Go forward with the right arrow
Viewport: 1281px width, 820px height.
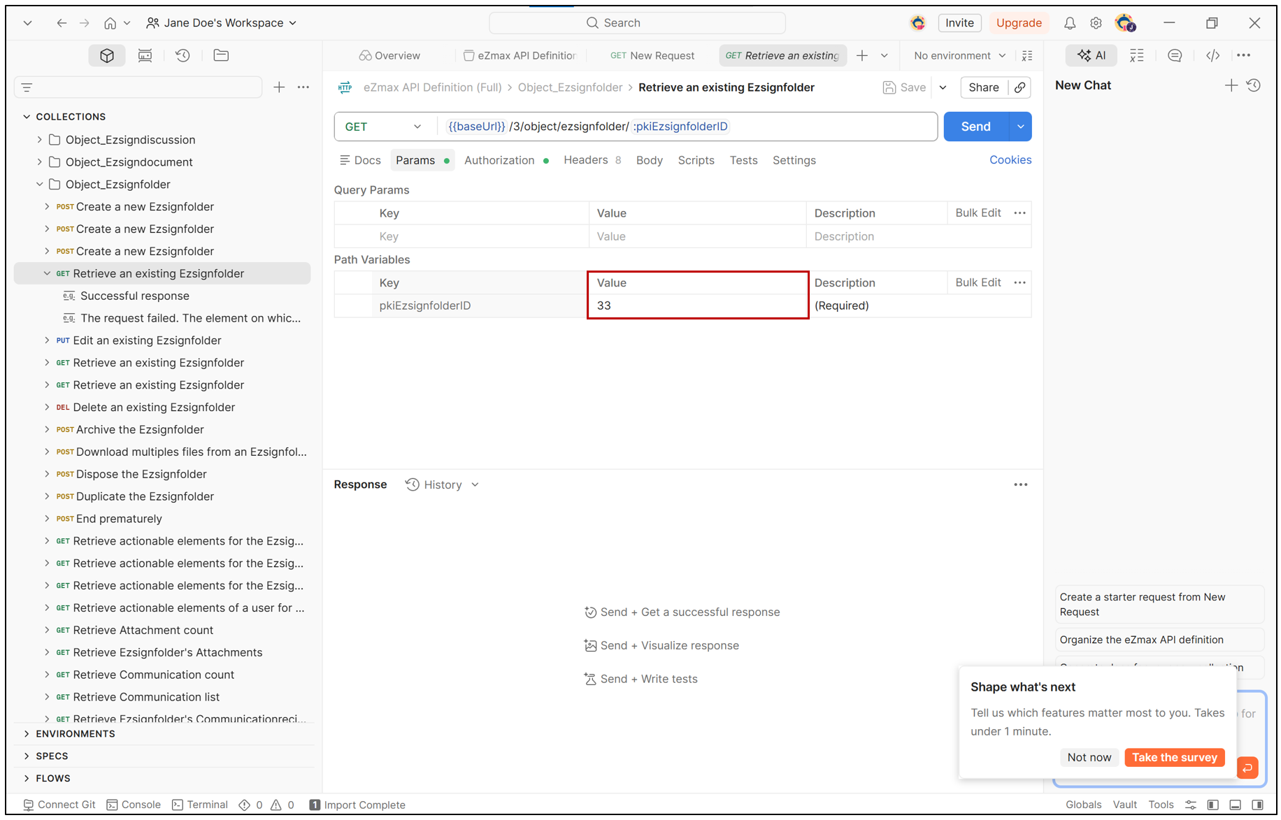[85, 23]
